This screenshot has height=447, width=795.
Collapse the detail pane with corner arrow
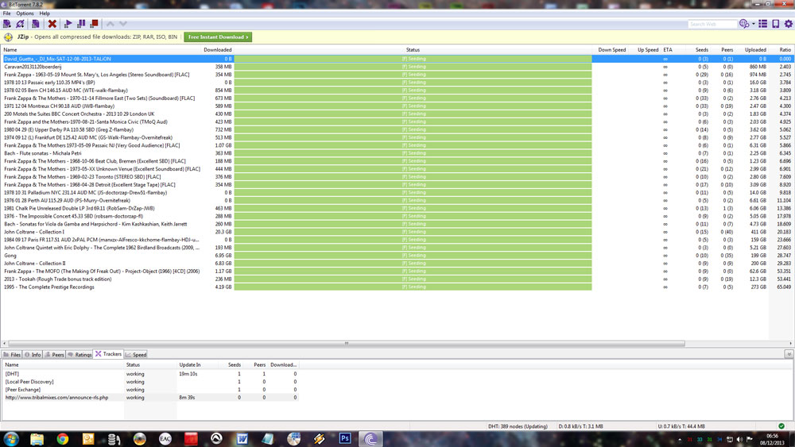pyautogui.click(x=789, y=354)
